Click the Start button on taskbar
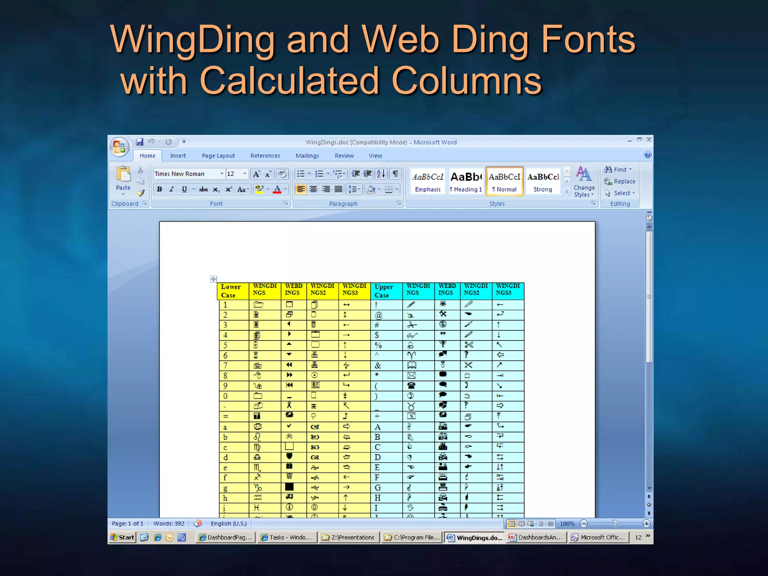768x576 pixels. (122, 537)
